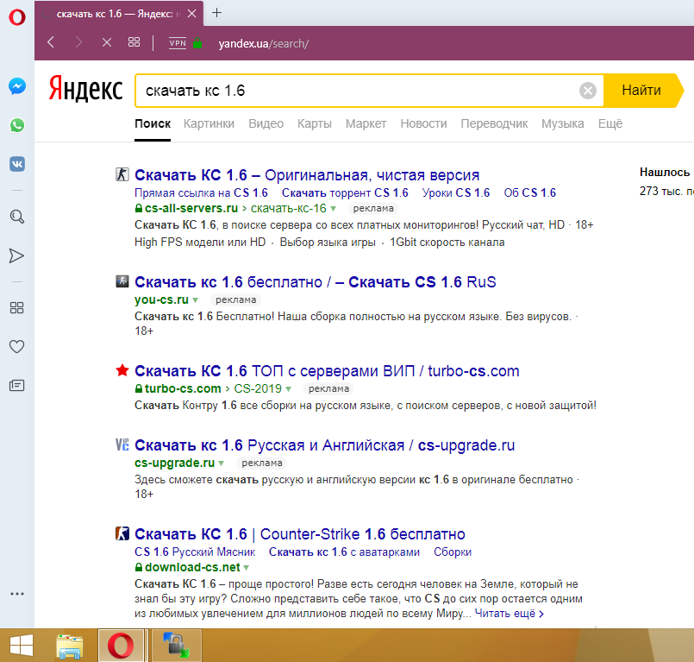694x662 pixels.
Task: Switch to the Видео tab
Action: click(266, 123)
